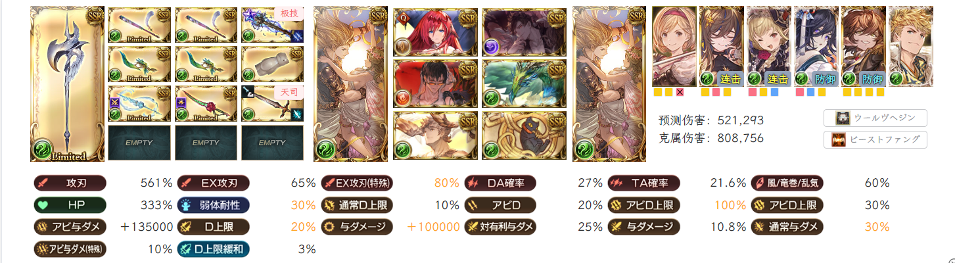Choose the red-haired girl summon
This screenshot has height=263, width=955.
point(436,32)
